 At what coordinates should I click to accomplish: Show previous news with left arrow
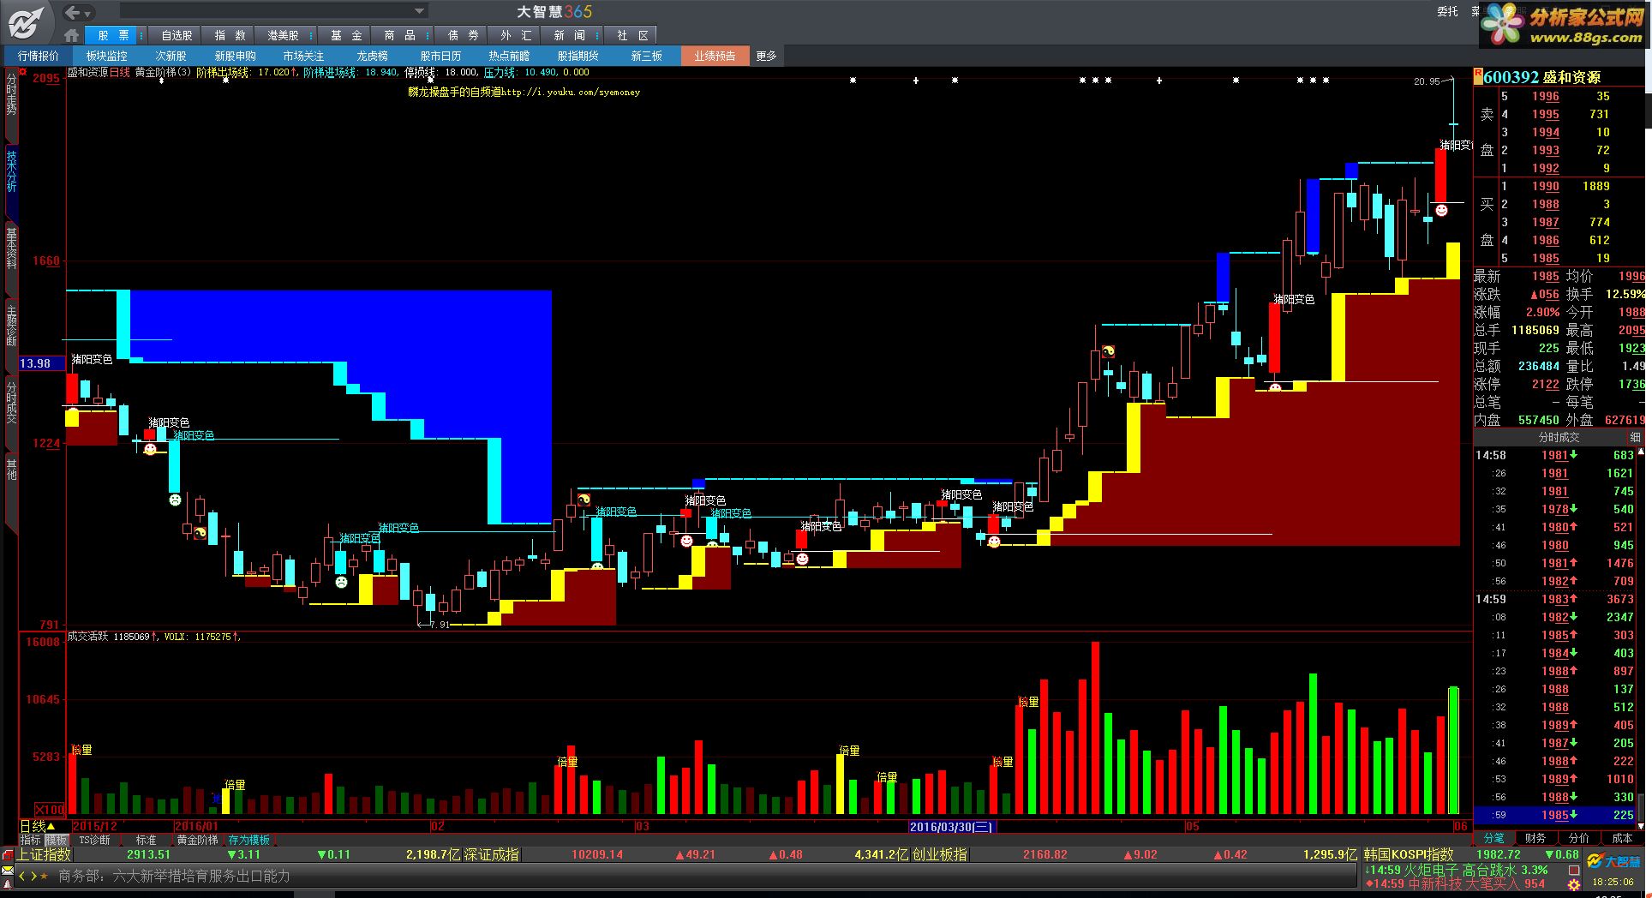(x=22, y=876)
